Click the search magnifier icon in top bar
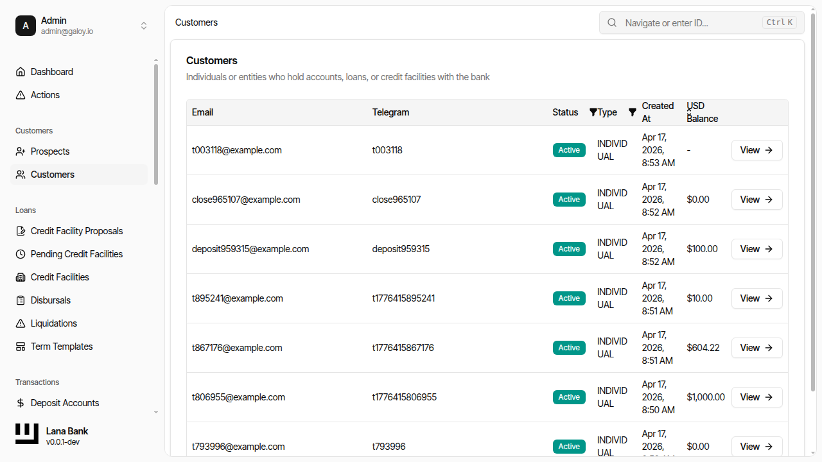This screenshot has height=462, width=822. coord(611,22)
